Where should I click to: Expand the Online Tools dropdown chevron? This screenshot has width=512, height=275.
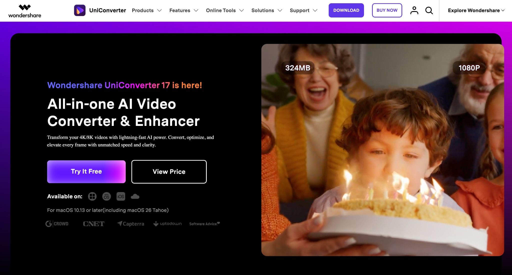(241, 10)
